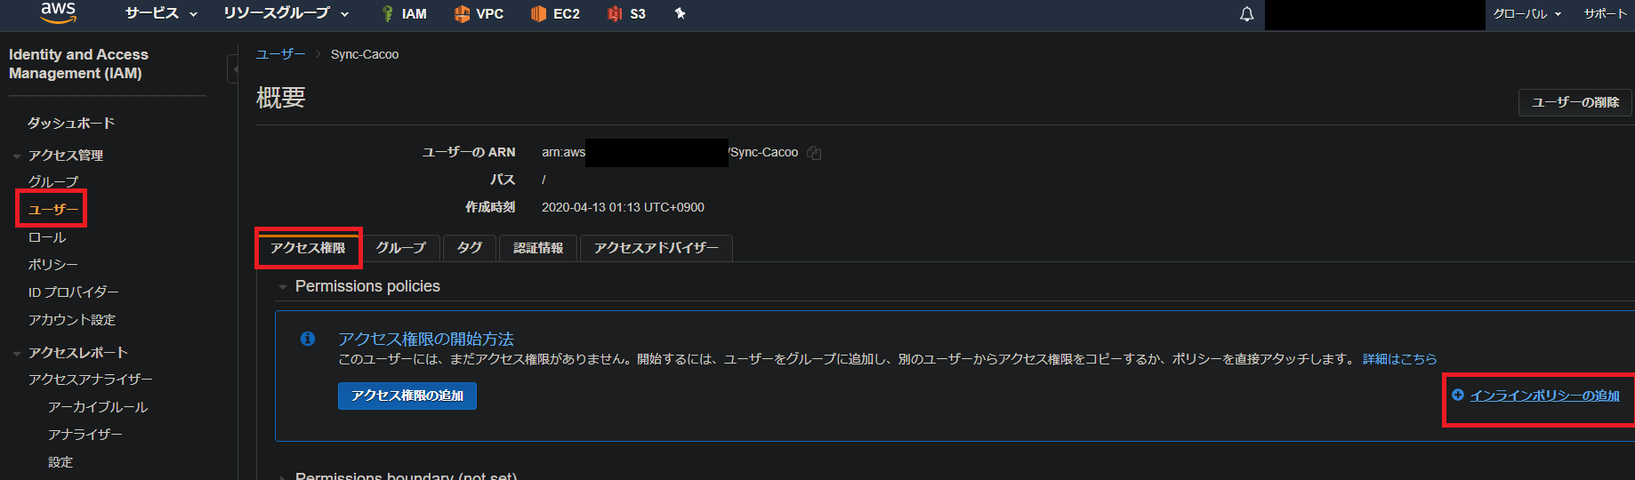1635x480 pixels.
Task: Open アーカイブルール in the sidebar
Action: [x=98, y=407]
